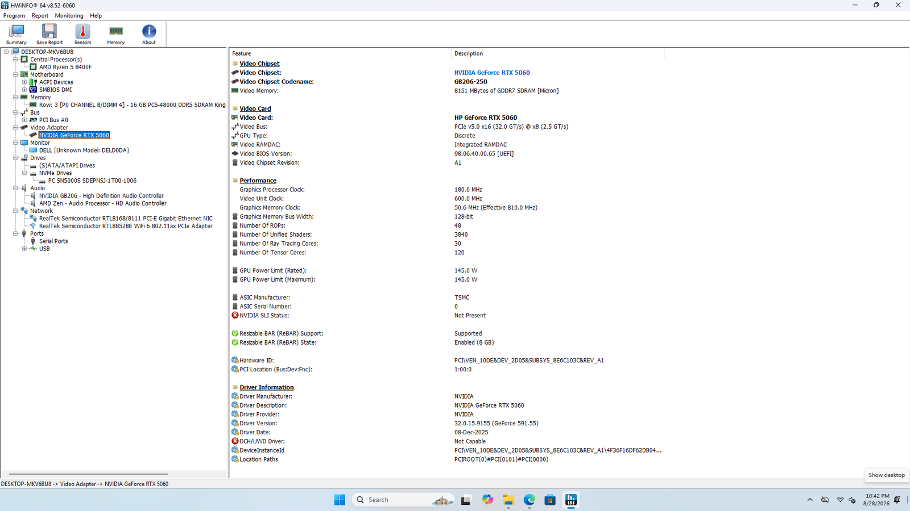Open the Sensors thermometer tool

[x=82, y=34]
